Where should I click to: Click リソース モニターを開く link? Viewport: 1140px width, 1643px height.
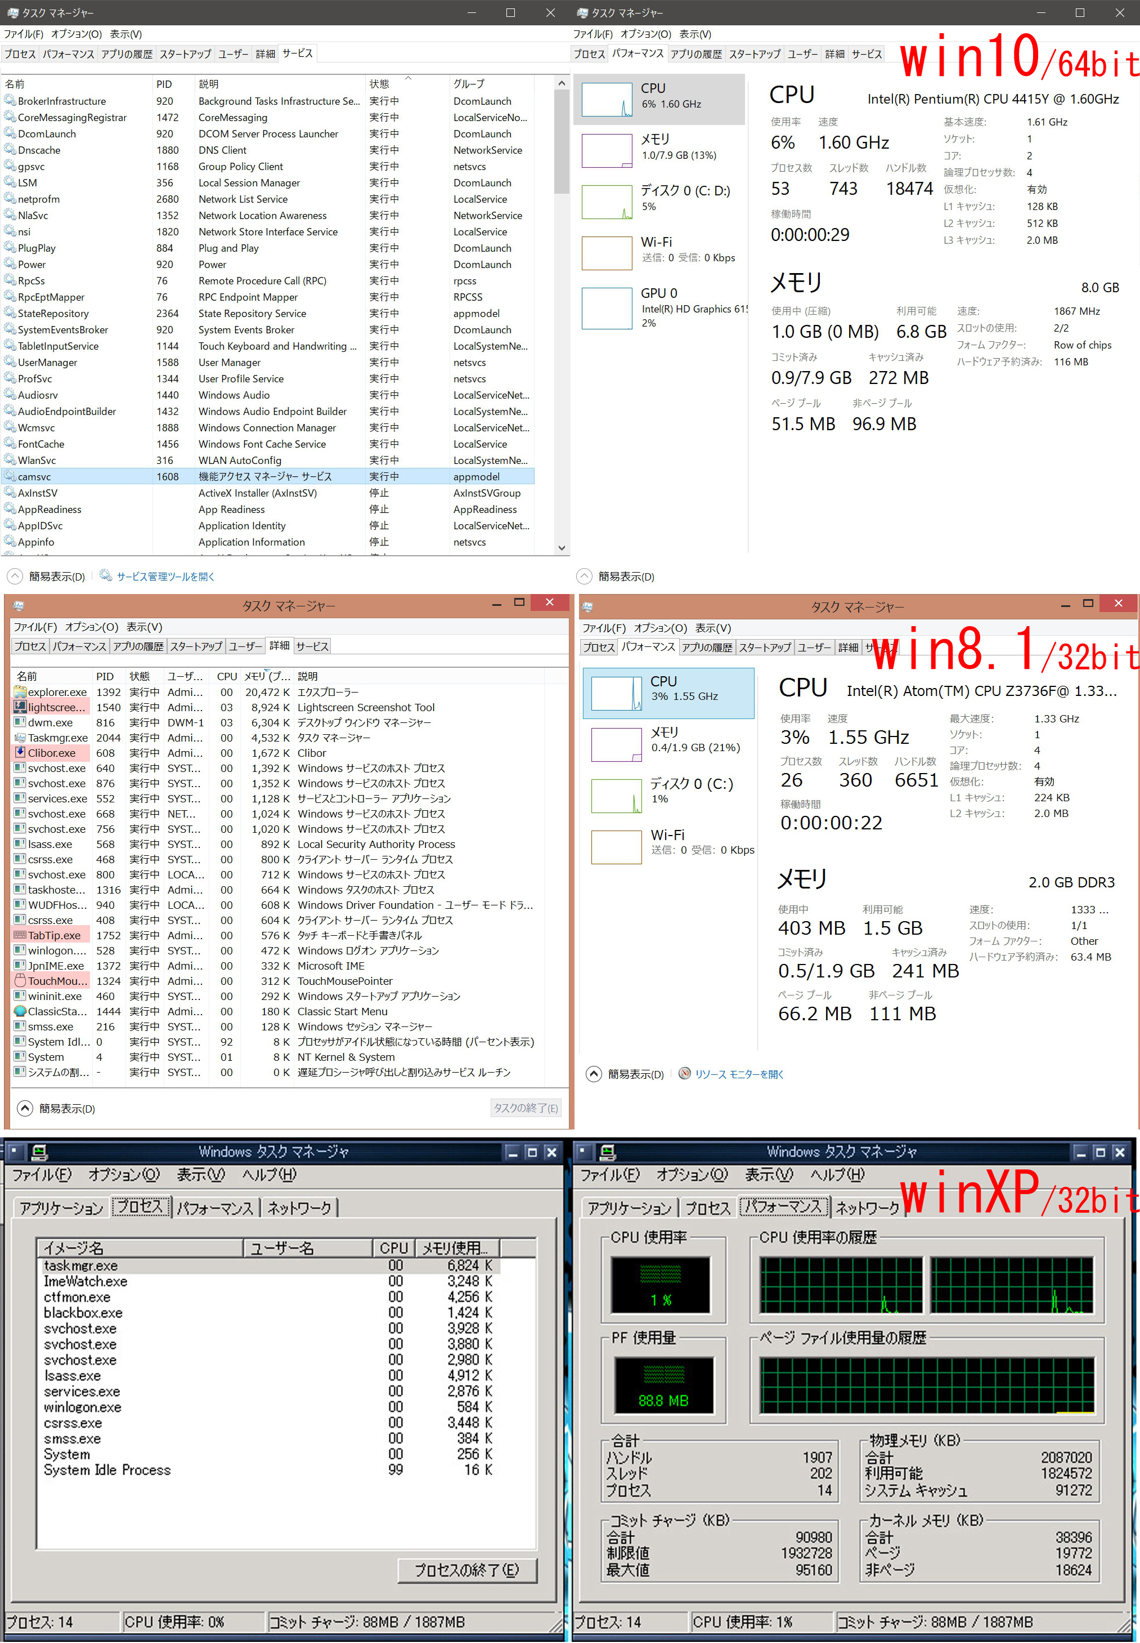[x=739, y=1074]
